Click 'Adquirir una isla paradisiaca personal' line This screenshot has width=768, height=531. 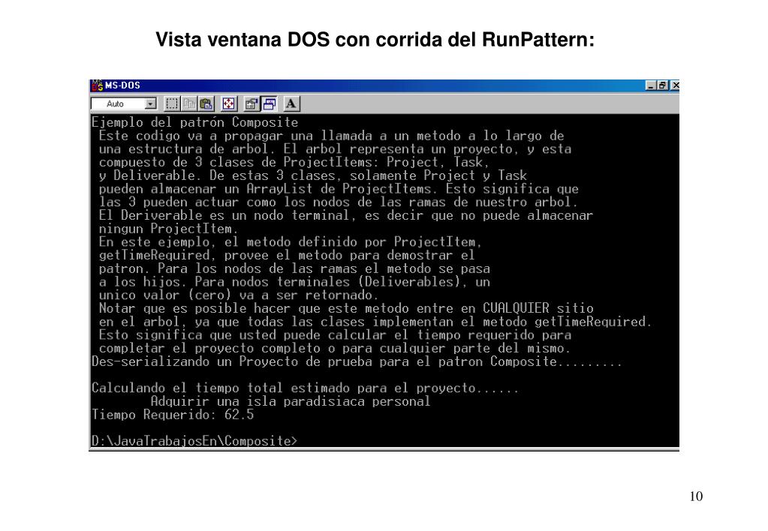[x=291, y=401]
